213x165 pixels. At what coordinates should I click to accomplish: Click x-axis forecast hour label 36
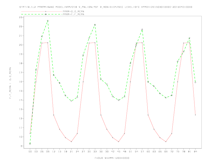101,152
